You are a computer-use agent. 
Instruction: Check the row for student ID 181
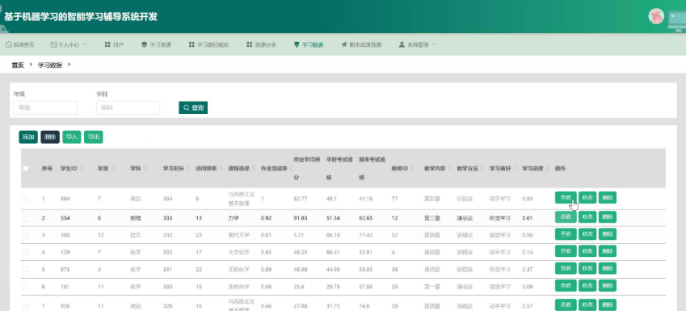point(26,287)
